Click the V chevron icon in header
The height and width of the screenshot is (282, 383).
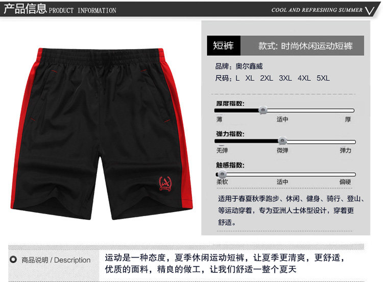pos(369,11)
